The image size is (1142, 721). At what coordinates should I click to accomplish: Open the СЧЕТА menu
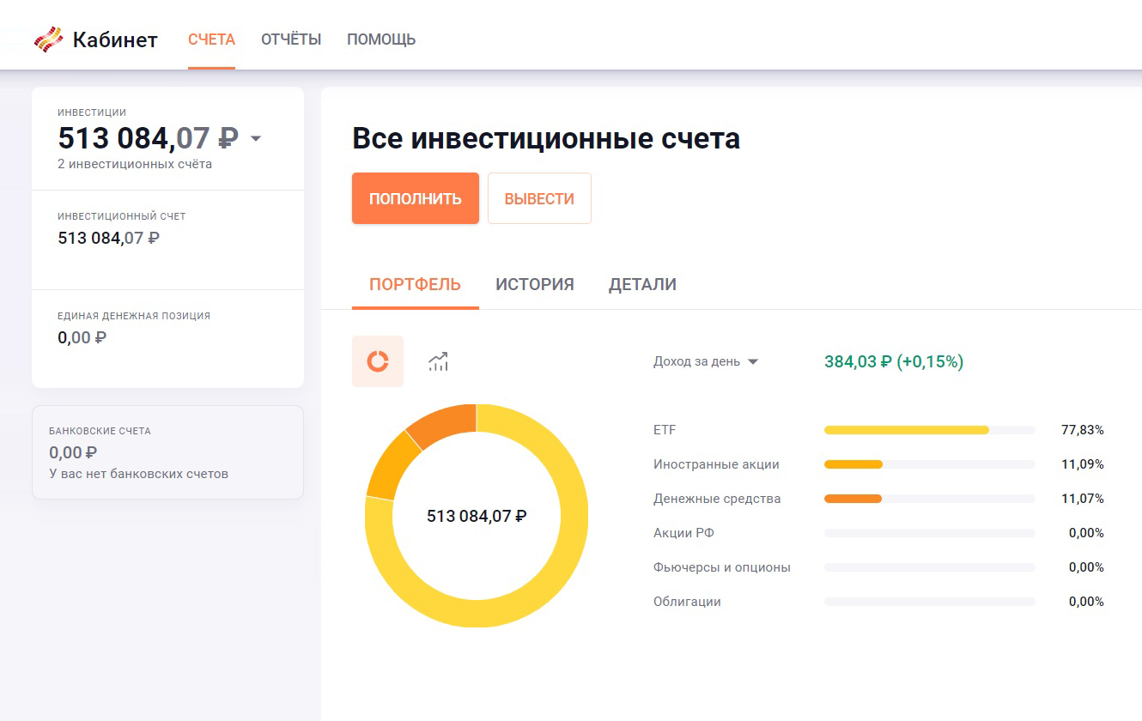pyautogui.click(x=211, y=39)
